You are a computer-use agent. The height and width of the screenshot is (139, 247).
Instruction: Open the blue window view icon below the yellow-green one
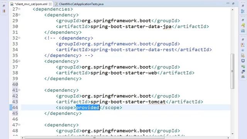[x=243, y=31]
